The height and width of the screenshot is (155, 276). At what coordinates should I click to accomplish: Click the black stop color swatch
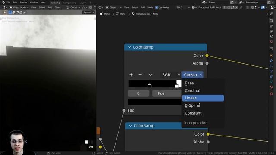[154, 102]
